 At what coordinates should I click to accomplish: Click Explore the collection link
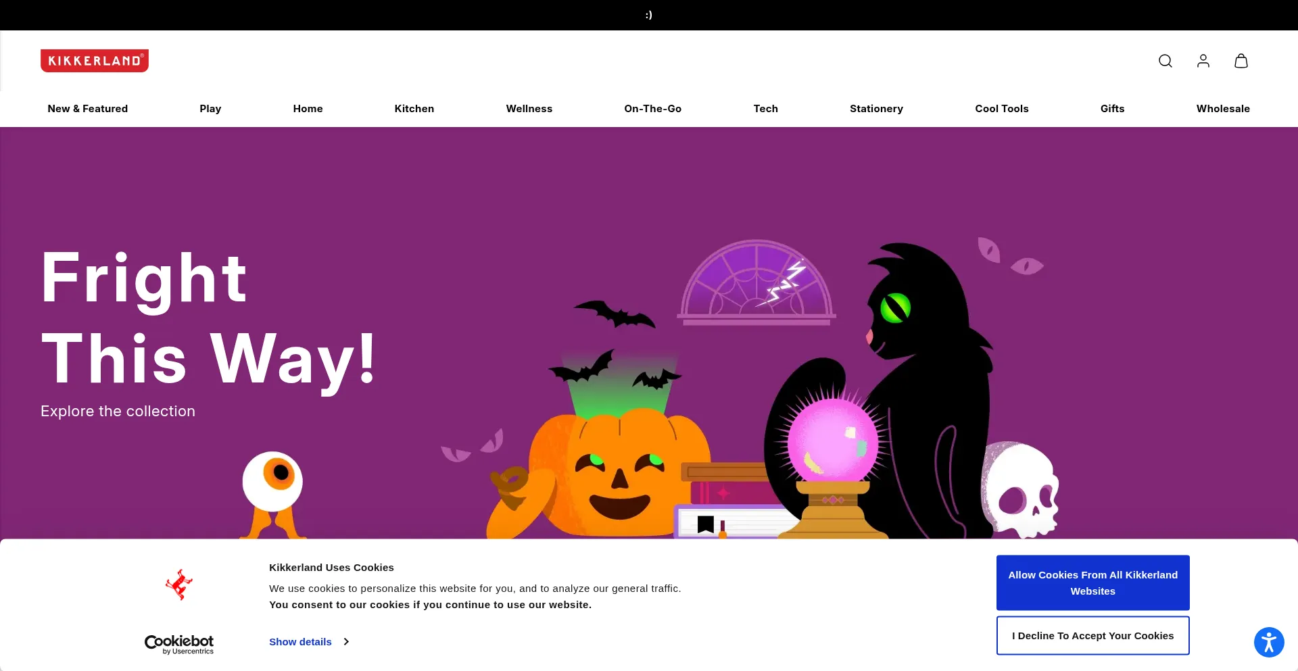click(x=118, y=412)
